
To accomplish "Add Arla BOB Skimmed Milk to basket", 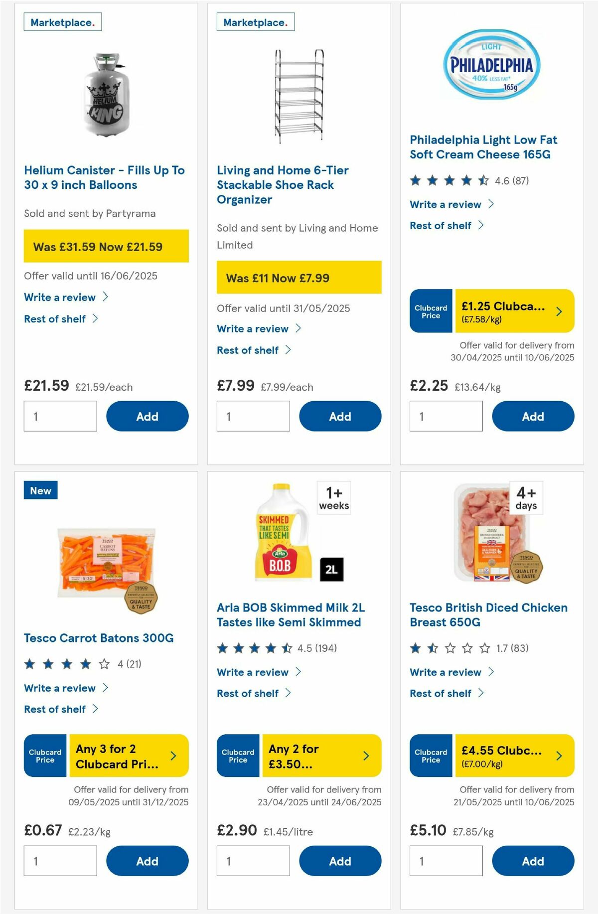I will coord(340,861).
